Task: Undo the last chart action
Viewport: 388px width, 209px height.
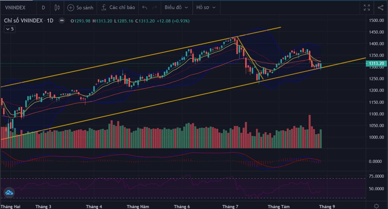Action: [145, 7]
